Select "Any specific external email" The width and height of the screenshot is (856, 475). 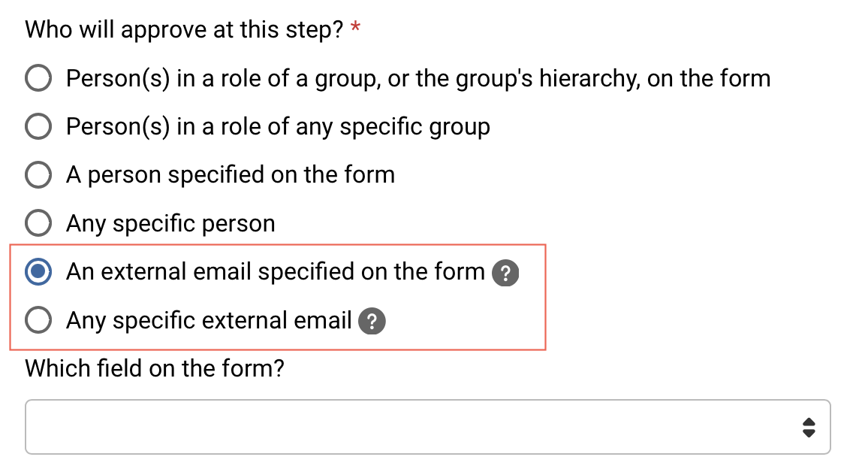point(38,320)
